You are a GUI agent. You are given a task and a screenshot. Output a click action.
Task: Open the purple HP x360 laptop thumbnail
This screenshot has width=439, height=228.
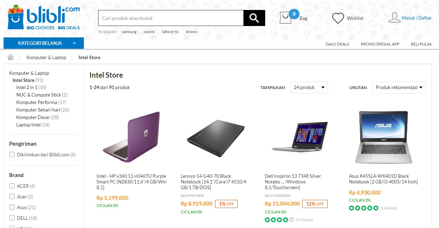131,137
